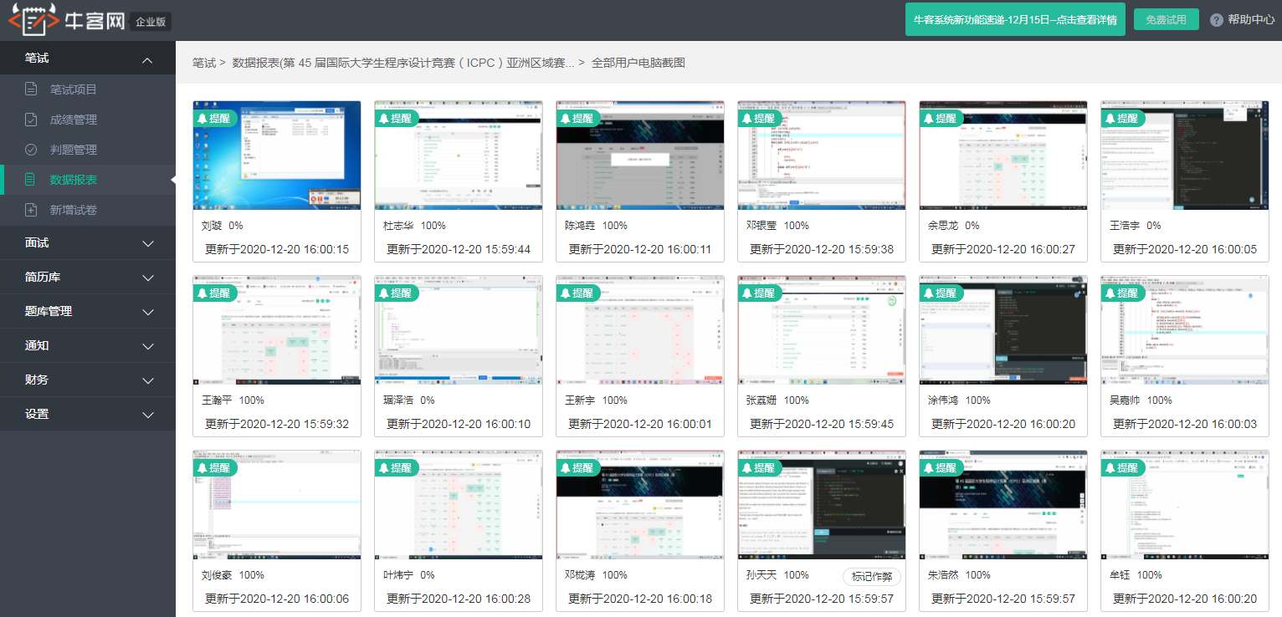
Task: Click the 提醒 bell badge on 刘璇's screenshot
Action: (215, 119)
